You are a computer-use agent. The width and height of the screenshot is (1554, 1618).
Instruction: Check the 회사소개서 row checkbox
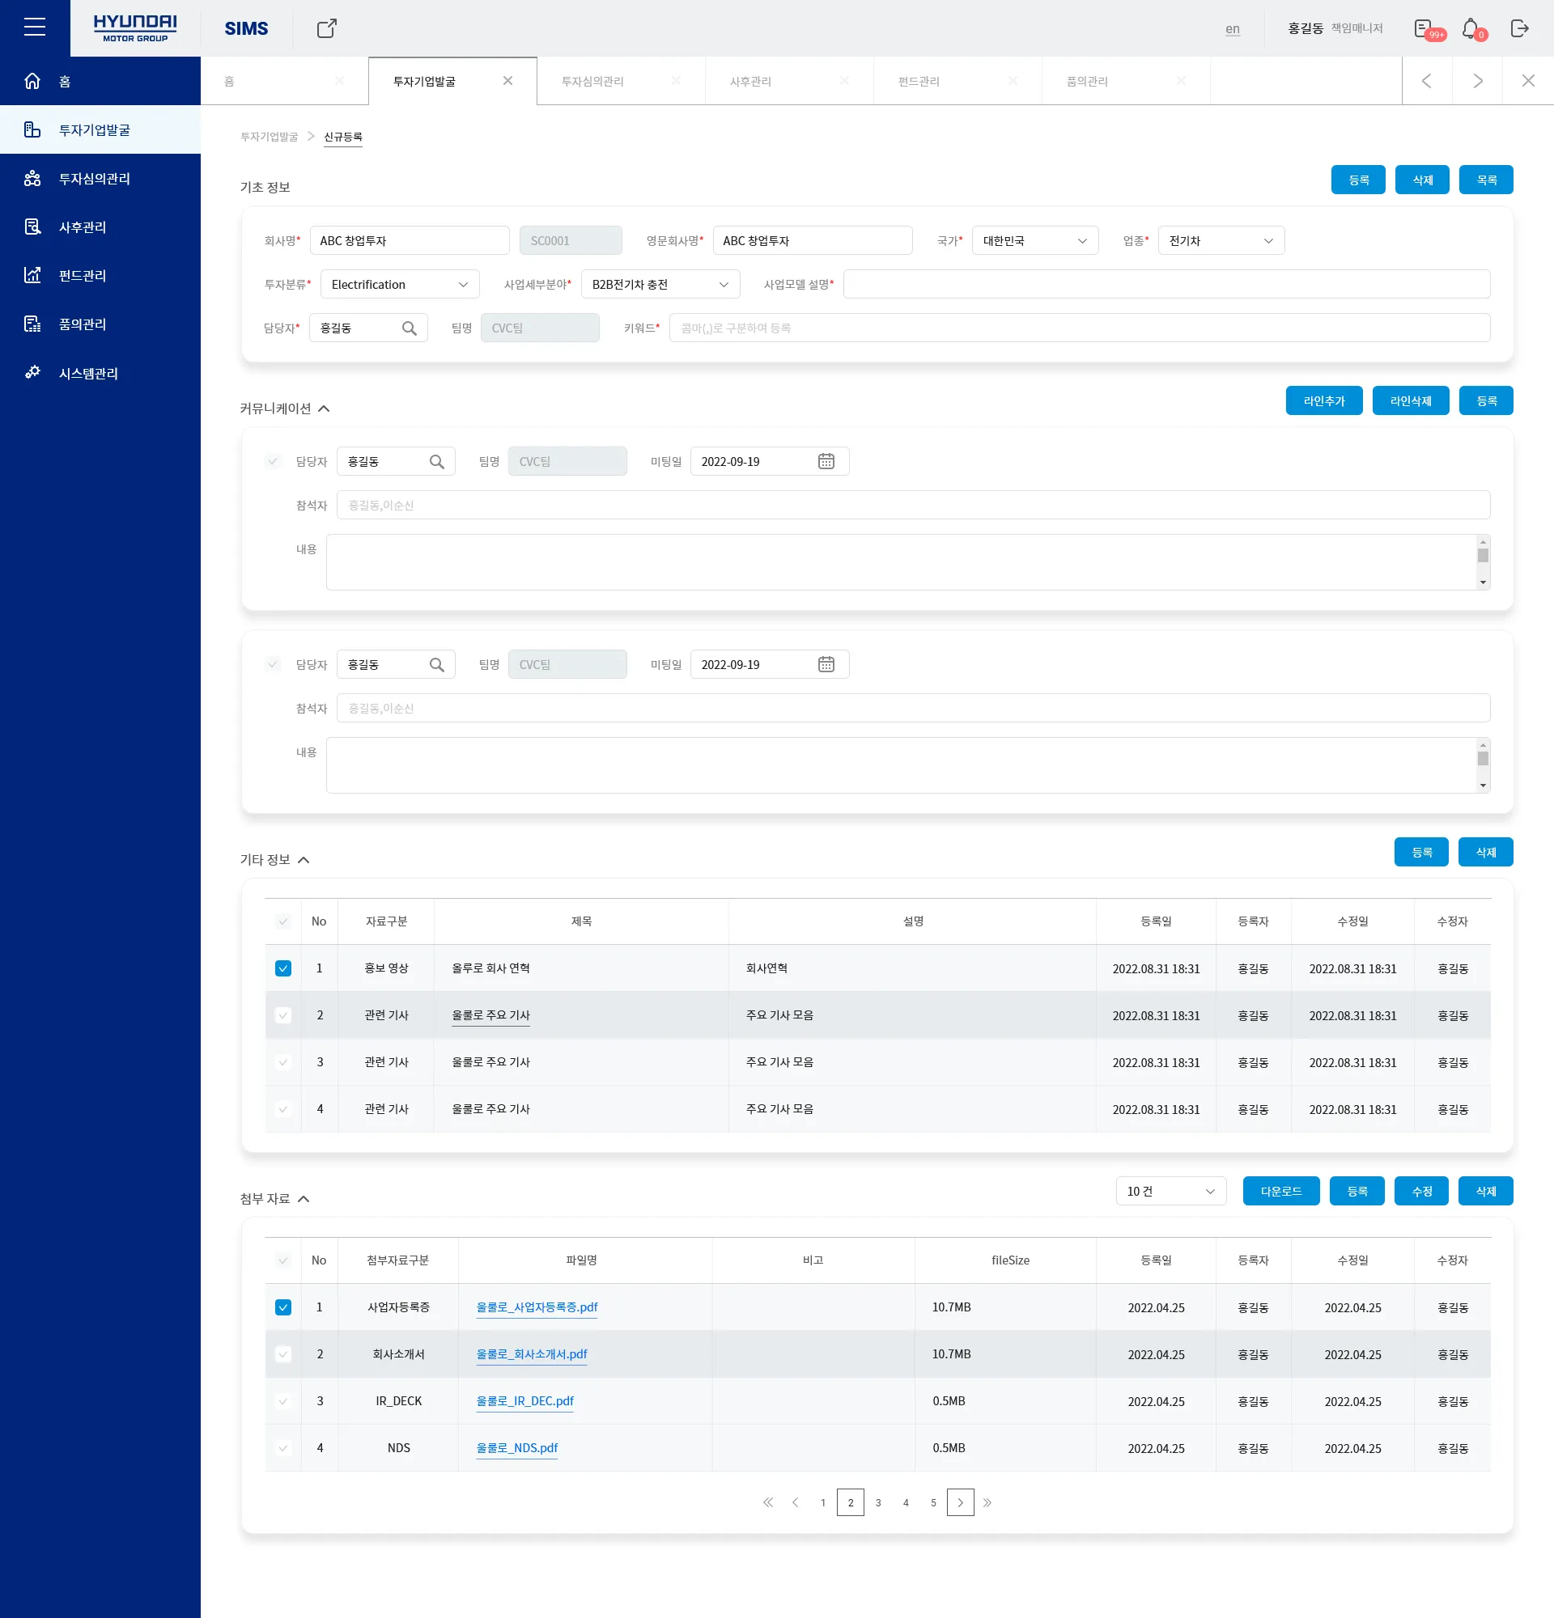(x=283, y=1354)
